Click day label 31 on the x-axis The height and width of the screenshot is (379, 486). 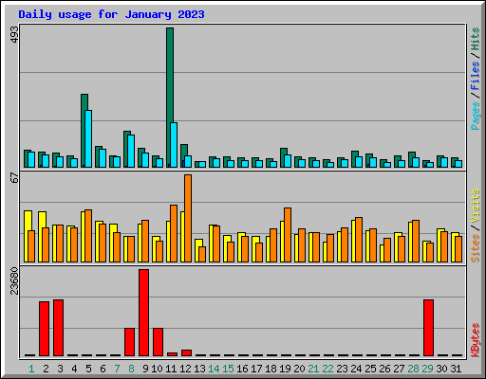(456, 369)
